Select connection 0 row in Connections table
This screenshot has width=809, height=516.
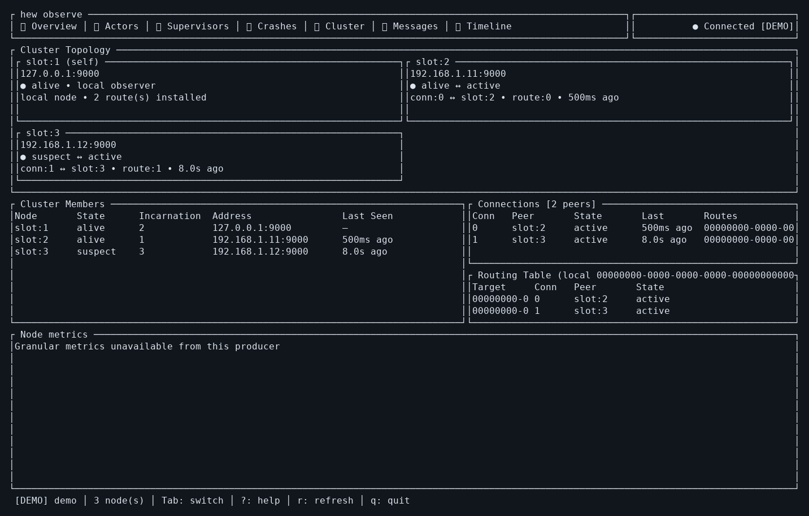(633, 228)
